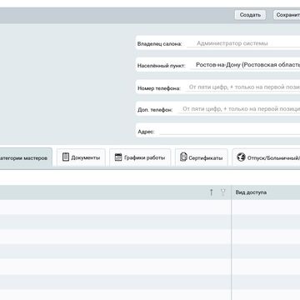Click the Владелец салона label
The height and width of the screenshot is (300, 300).
pyautogui.click(x=160, y=44)
